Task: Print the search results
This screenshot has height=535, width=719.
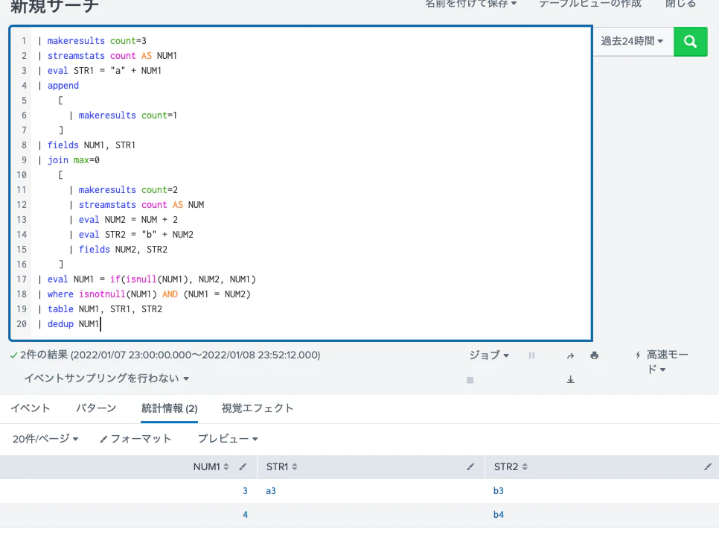Action: pos(594,355)
